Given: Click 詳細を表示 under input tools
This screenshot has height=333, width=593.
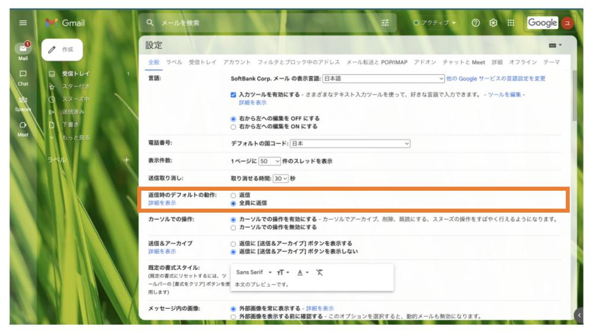Looking at the screenshot, I should [253, 103].
